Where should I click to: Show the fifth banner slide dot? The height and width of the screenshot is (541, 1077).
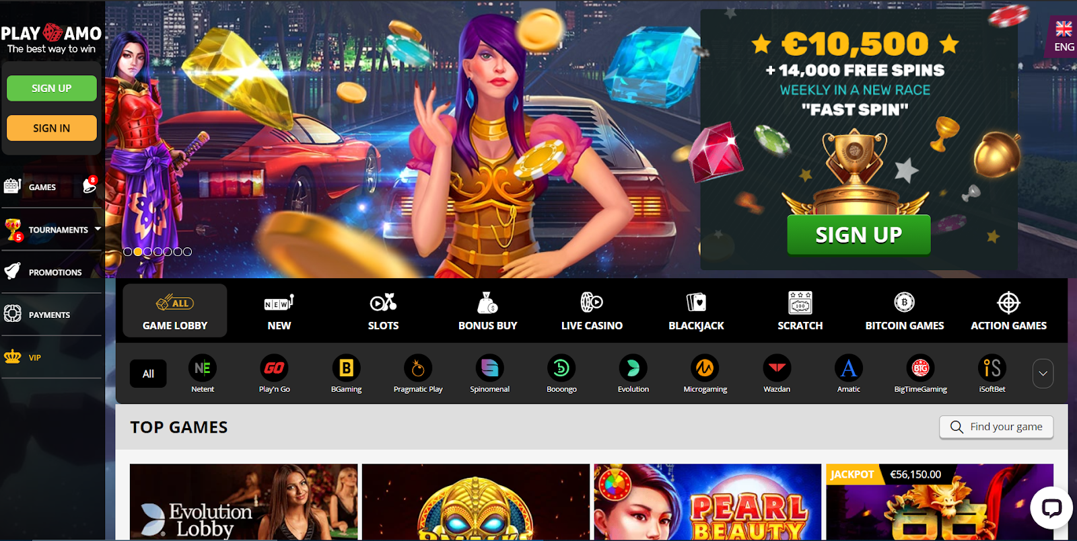168,251
